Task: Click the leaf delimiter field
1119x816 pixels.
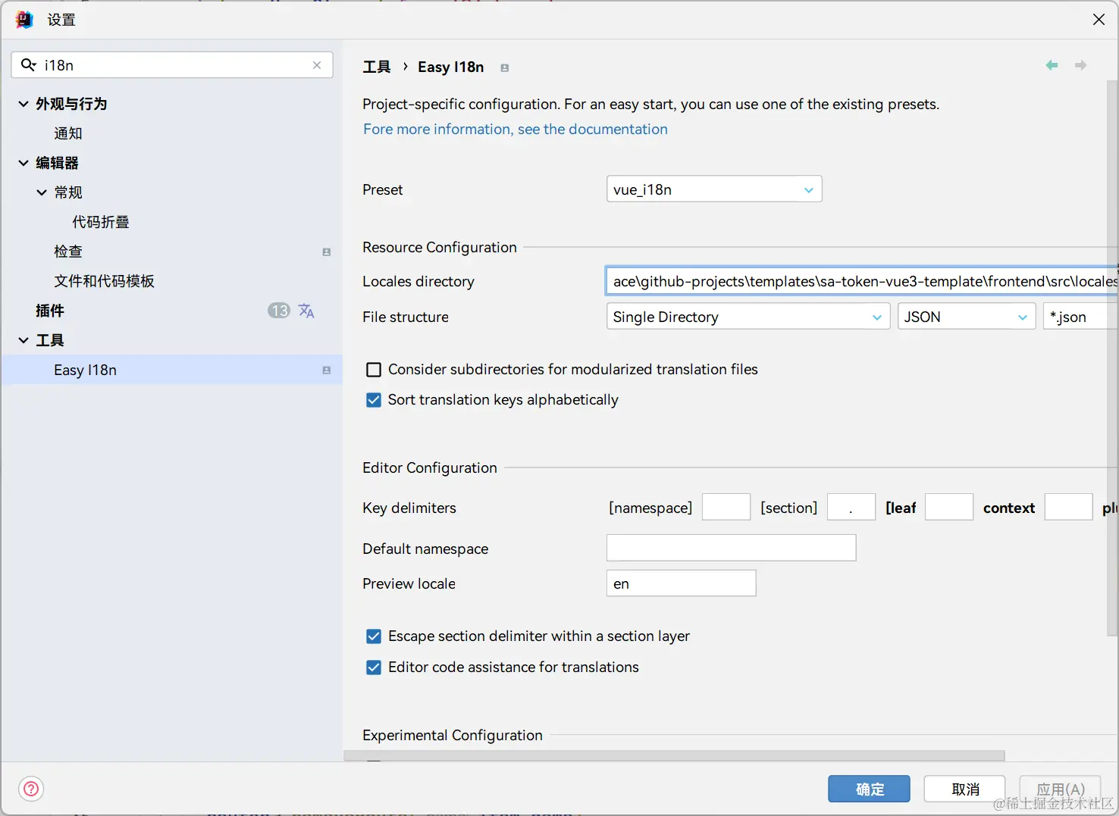Action: pos(949,507)
